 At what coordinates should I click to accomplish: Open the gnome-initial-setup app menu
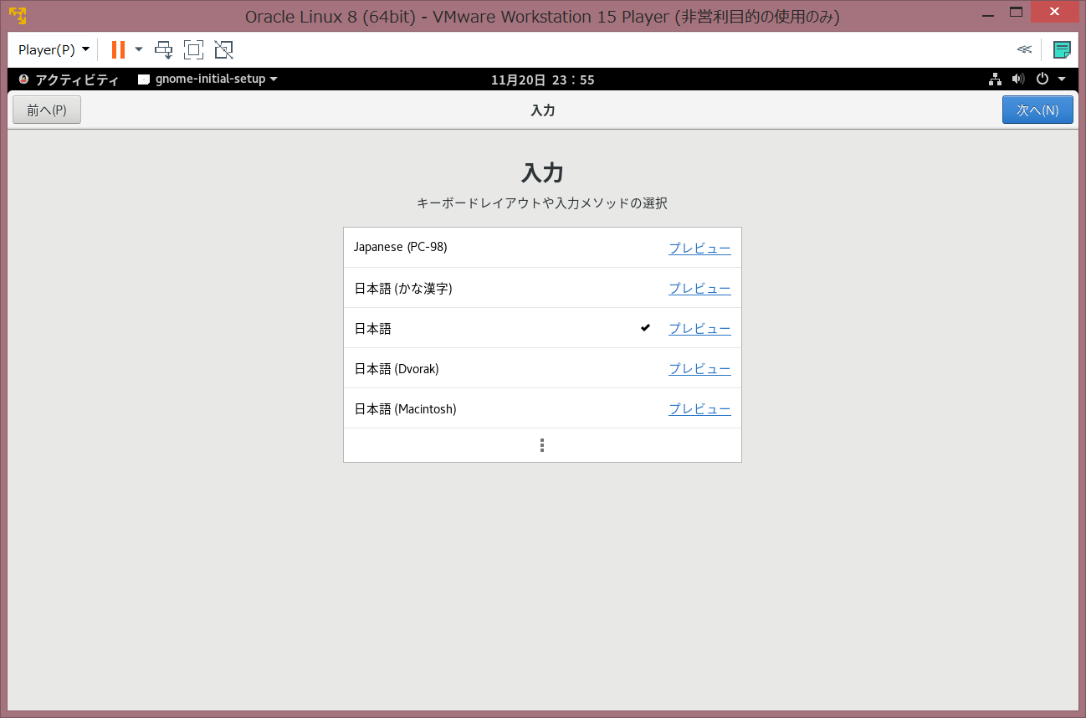pos(207,79)
